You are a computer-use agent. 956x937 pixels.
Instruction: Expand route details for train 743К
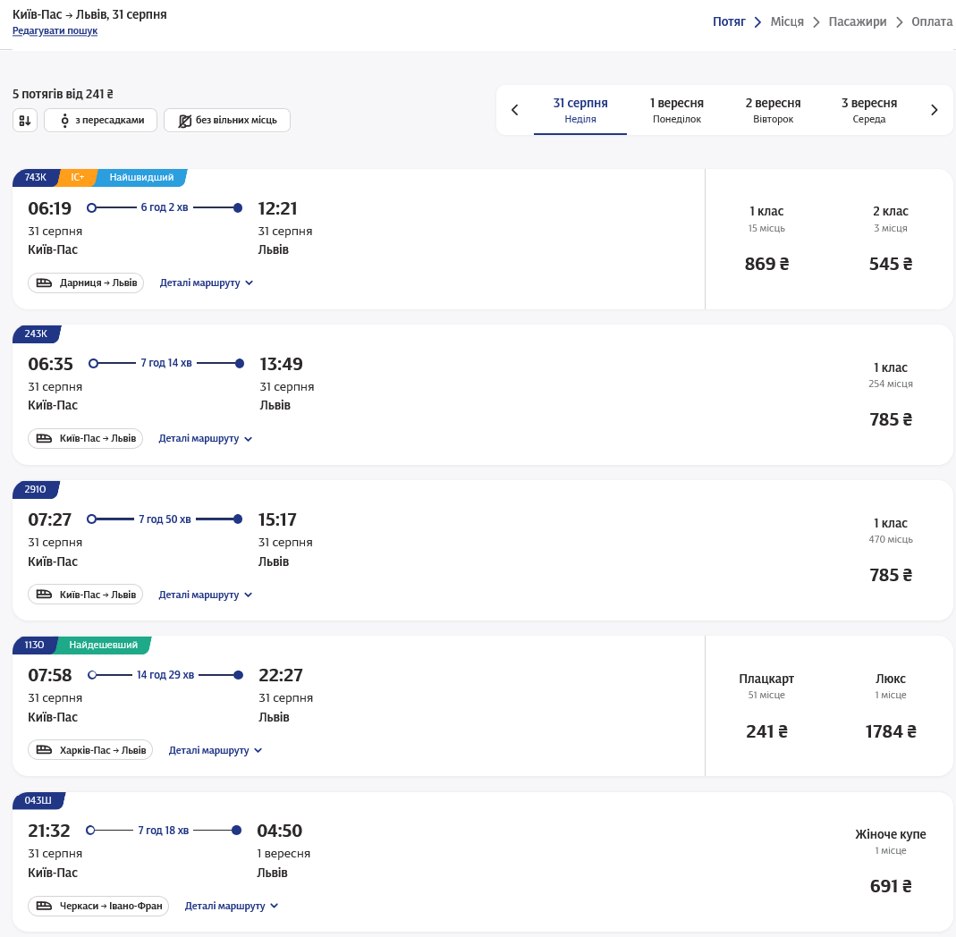pyautogui.click(x=207, y=283)
